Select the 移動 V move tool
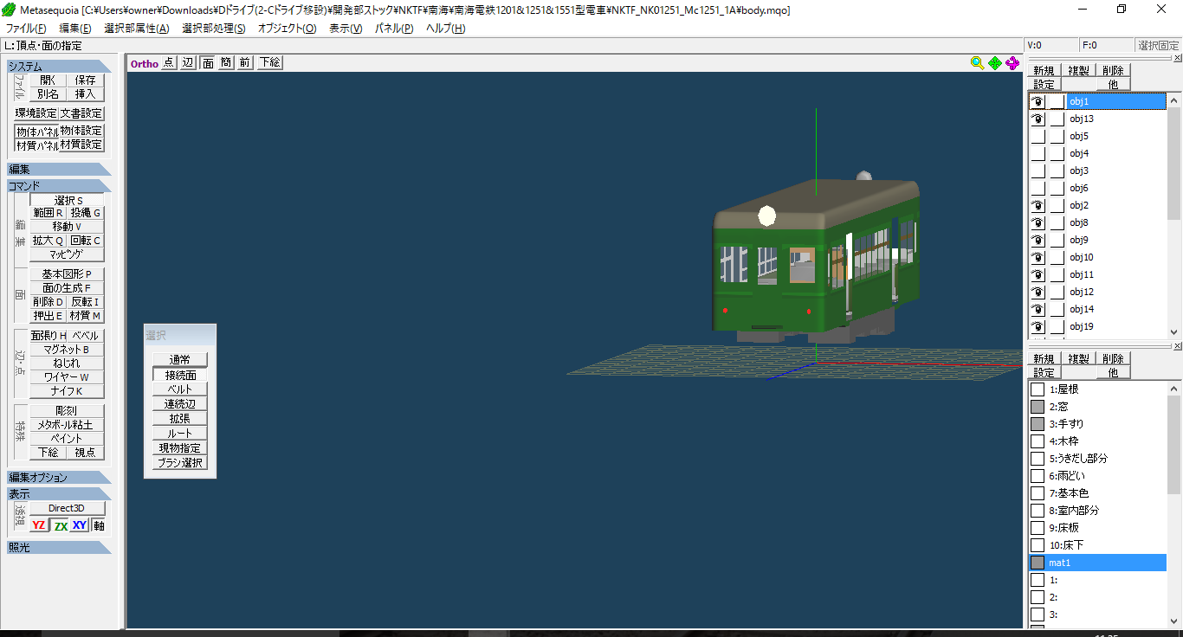 pos(68,227)
